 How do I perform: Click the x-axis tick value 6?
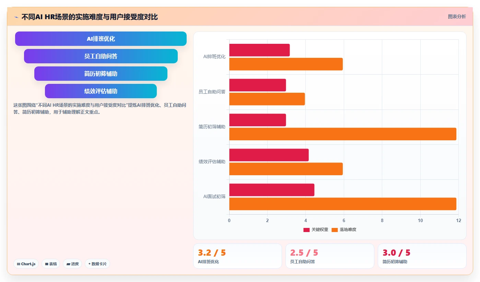[344, 220]
